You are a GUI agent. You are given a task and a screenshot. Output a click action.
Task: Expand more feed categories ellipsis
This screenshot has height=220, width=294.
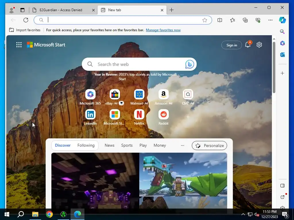click(182, 145)
